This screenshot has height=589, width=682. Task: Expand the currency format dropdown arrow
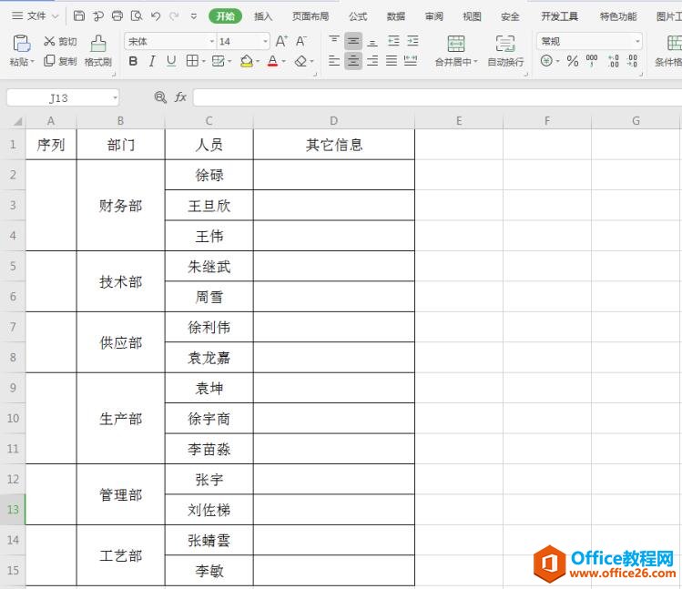click(x=557, y=61)
